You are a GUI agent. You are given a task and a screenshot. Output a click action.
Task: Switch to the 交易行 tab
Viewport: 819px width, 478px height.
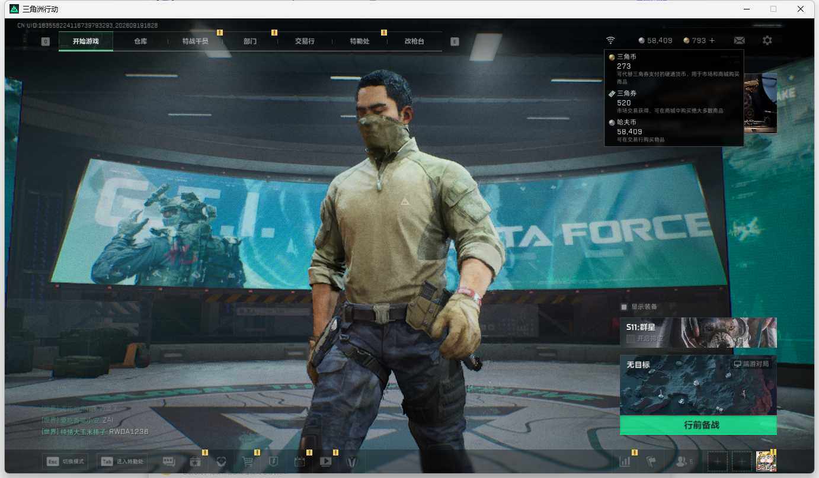(305, 41)
